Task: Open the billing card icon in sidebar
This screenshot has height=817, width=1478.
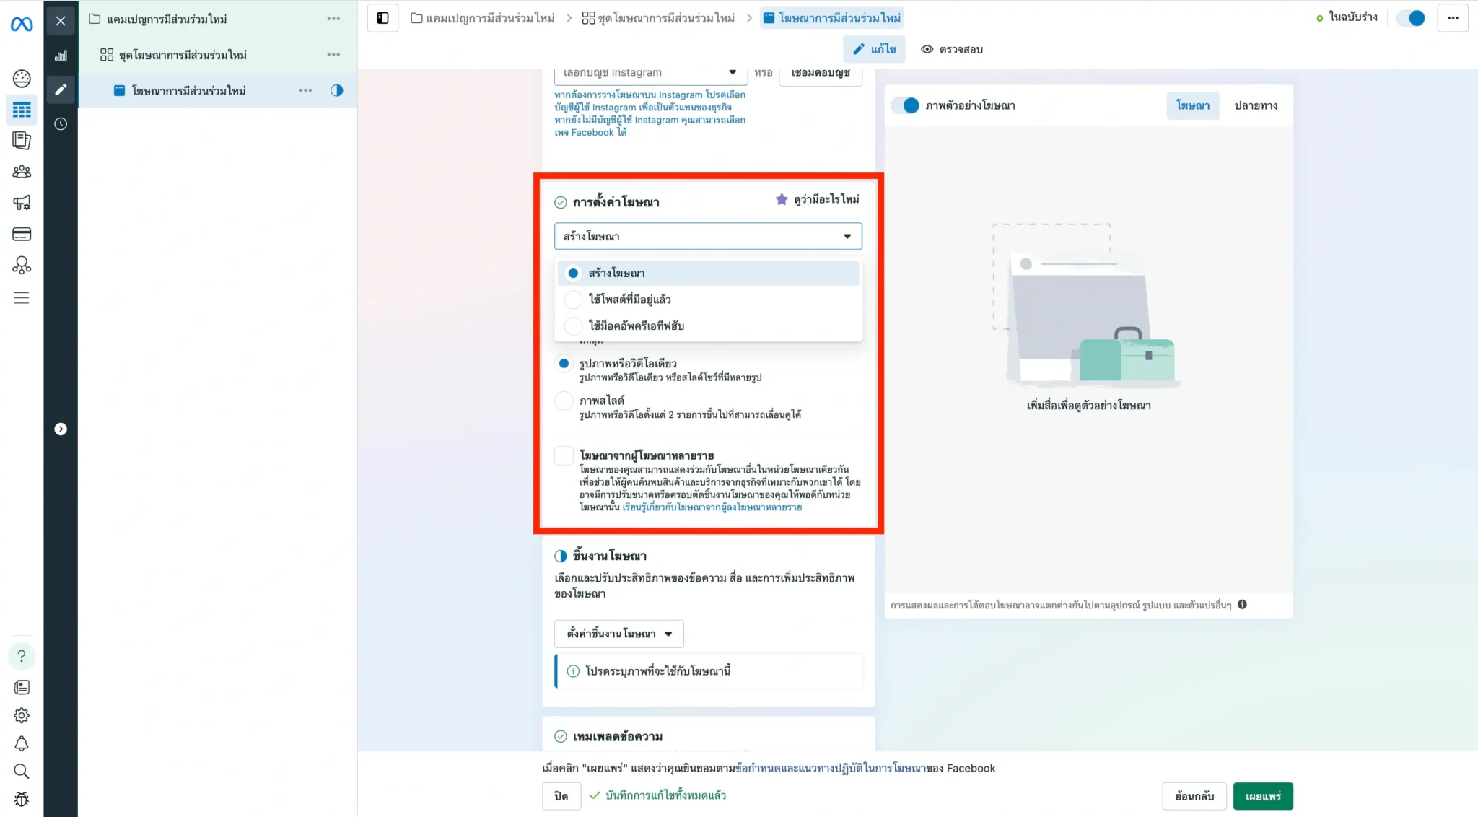Action: [x=22, y=234]
